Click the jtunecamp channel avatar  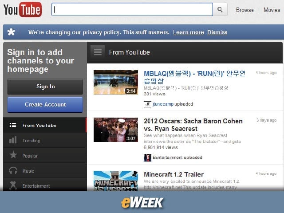click(x=147, y=104)
